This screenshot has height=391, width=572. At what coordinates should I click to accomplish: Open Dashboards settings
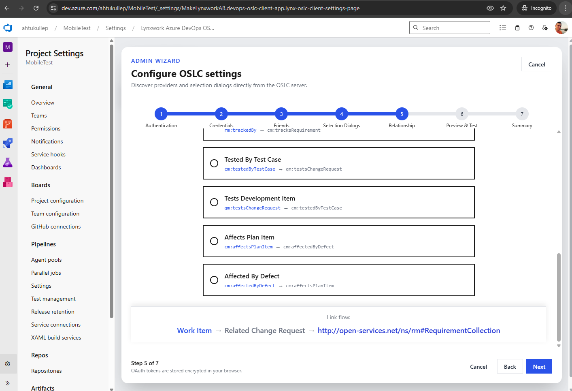click(x=46, y=167)
